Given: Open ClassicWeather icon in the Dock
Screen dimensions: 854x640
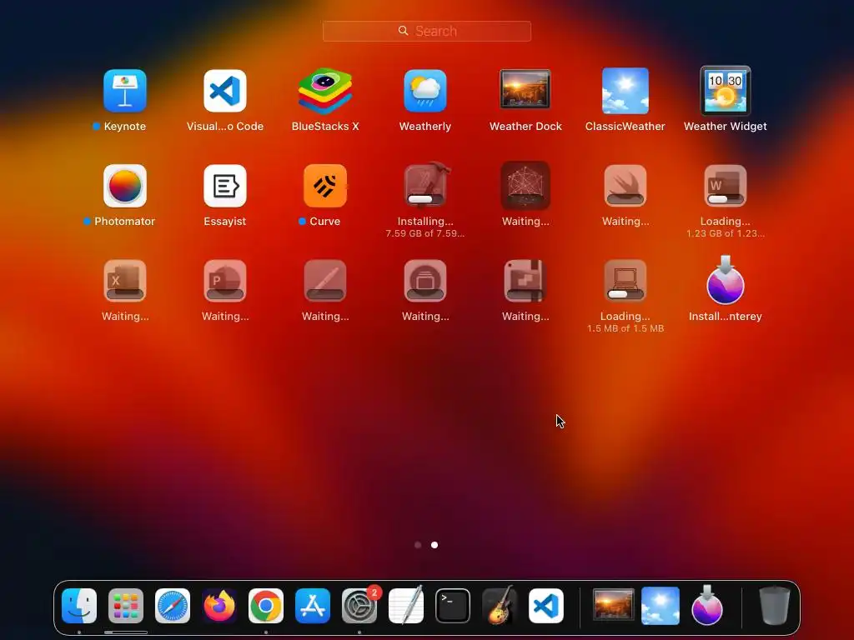Looking at the screenshot, I should [x=661, y=606].
